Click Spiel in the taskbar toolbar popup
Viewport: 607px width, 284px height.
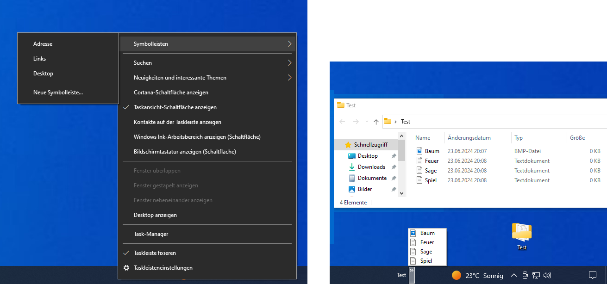point(427,261)
